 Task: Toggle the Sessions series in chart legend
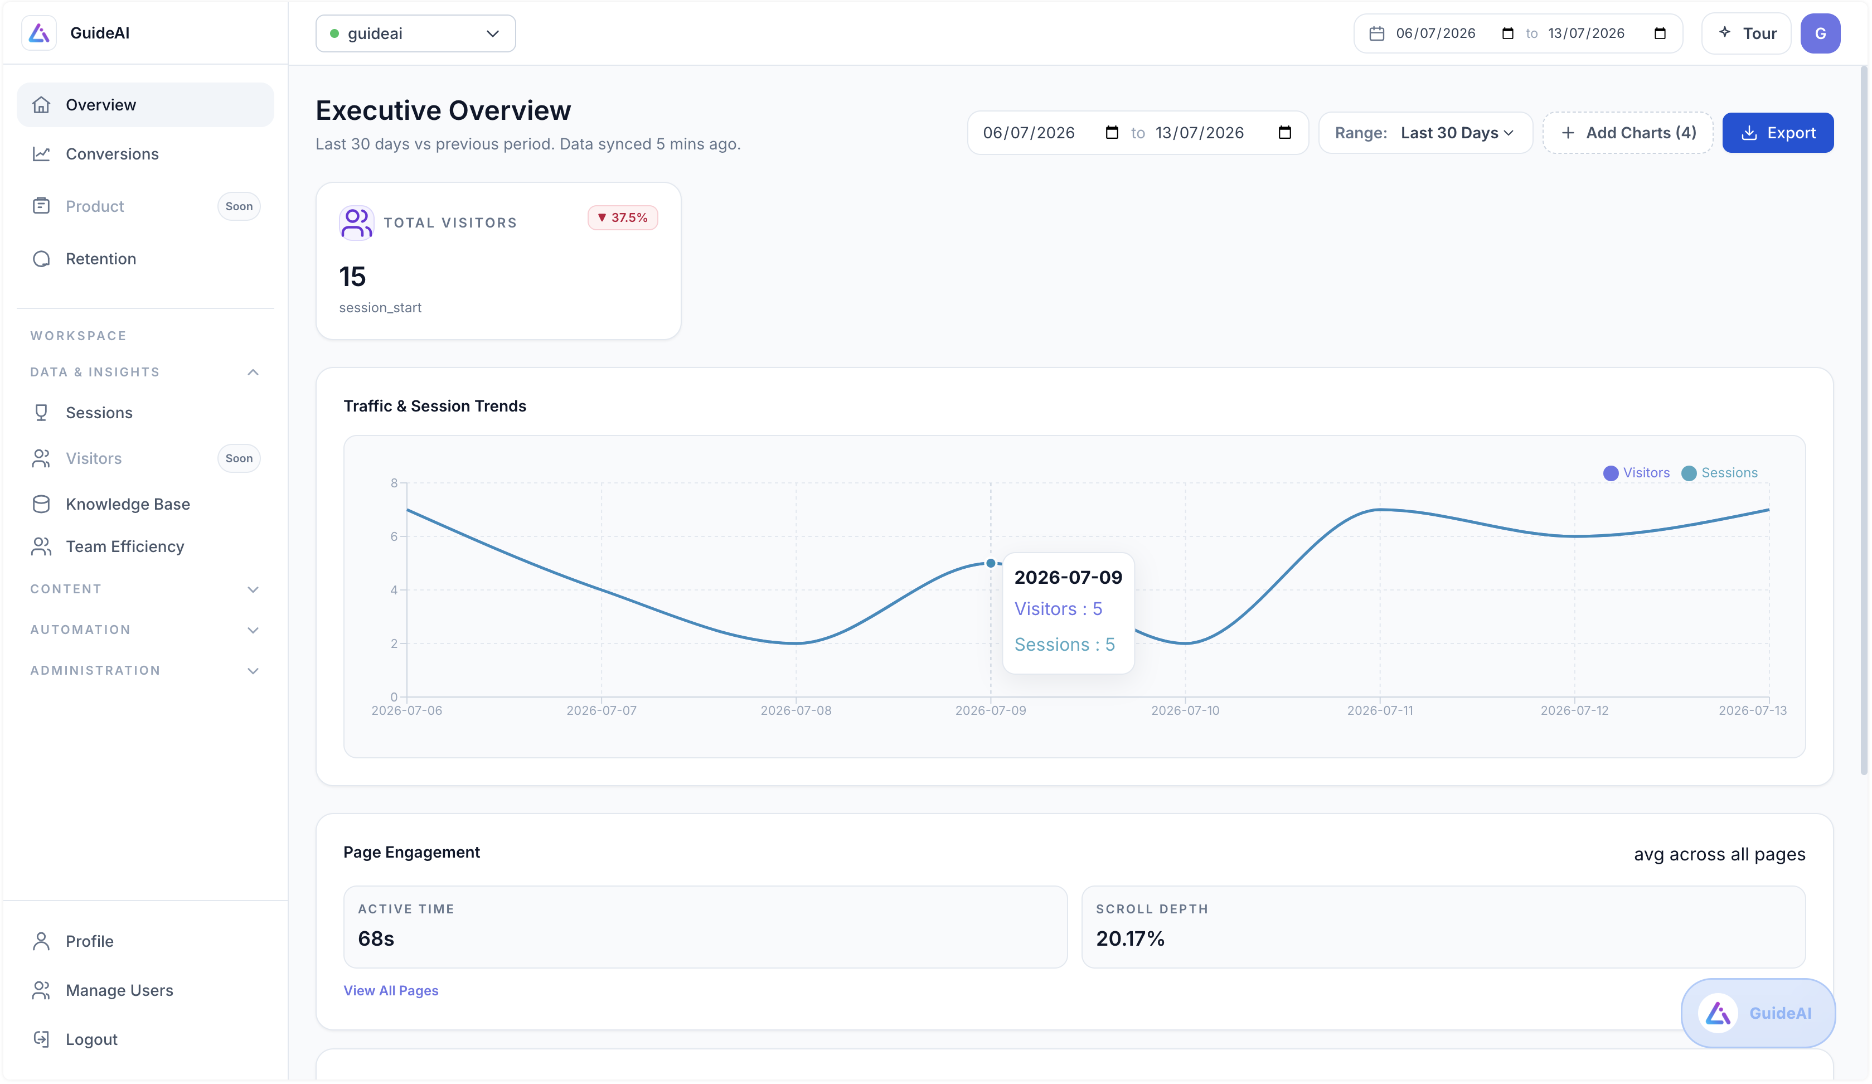(1719, 472)
